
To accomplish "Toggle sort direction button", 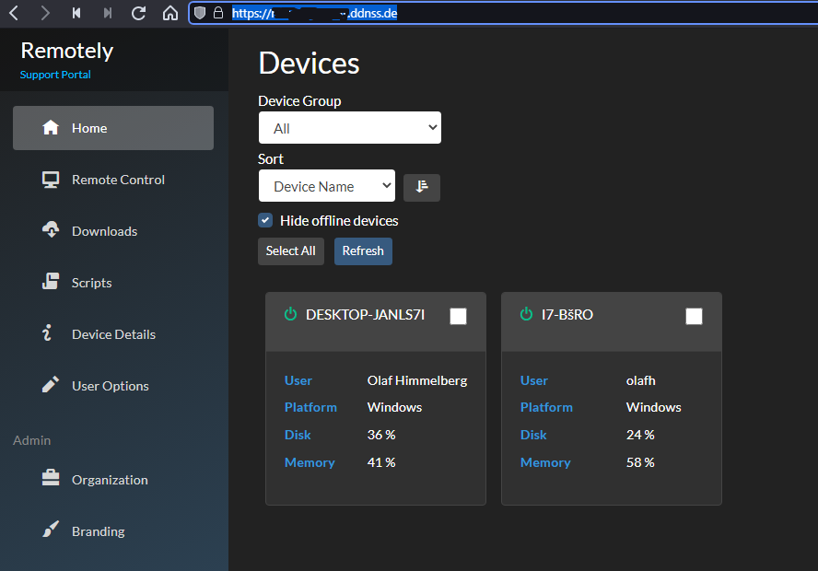I will [x=422, y=187].
